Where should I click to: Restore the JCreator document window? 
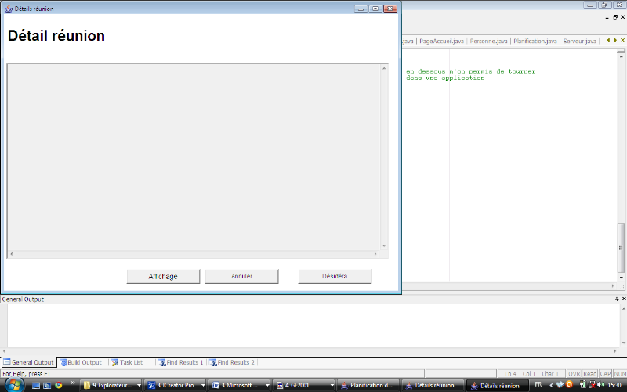615,17
